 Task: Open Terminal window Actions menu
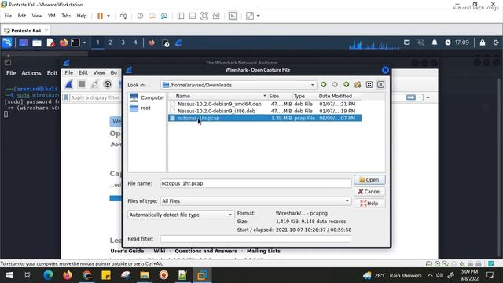[x=31, y=73]
